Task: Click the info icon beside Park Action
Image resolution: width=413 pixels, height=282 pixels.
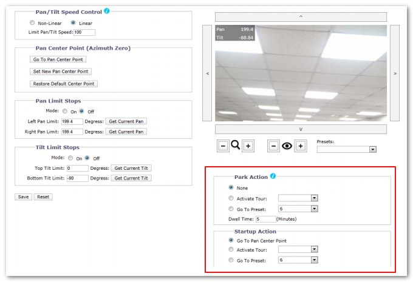Action: (273, 176)
